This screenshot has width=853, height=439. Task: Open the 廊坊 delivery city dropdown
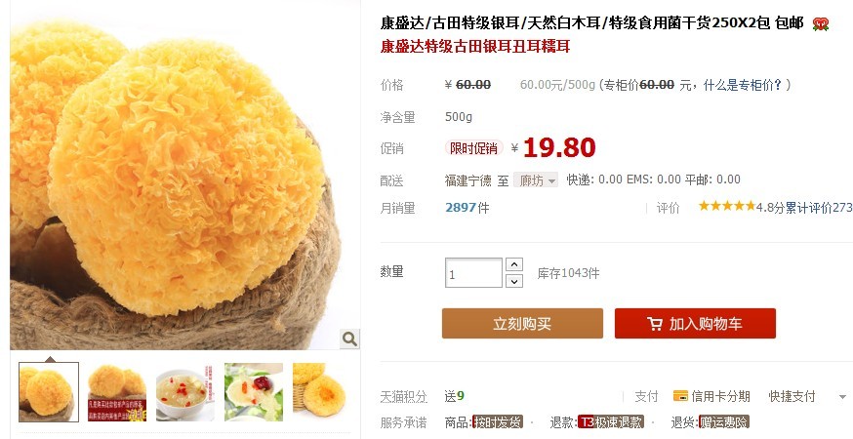point(536,180)
